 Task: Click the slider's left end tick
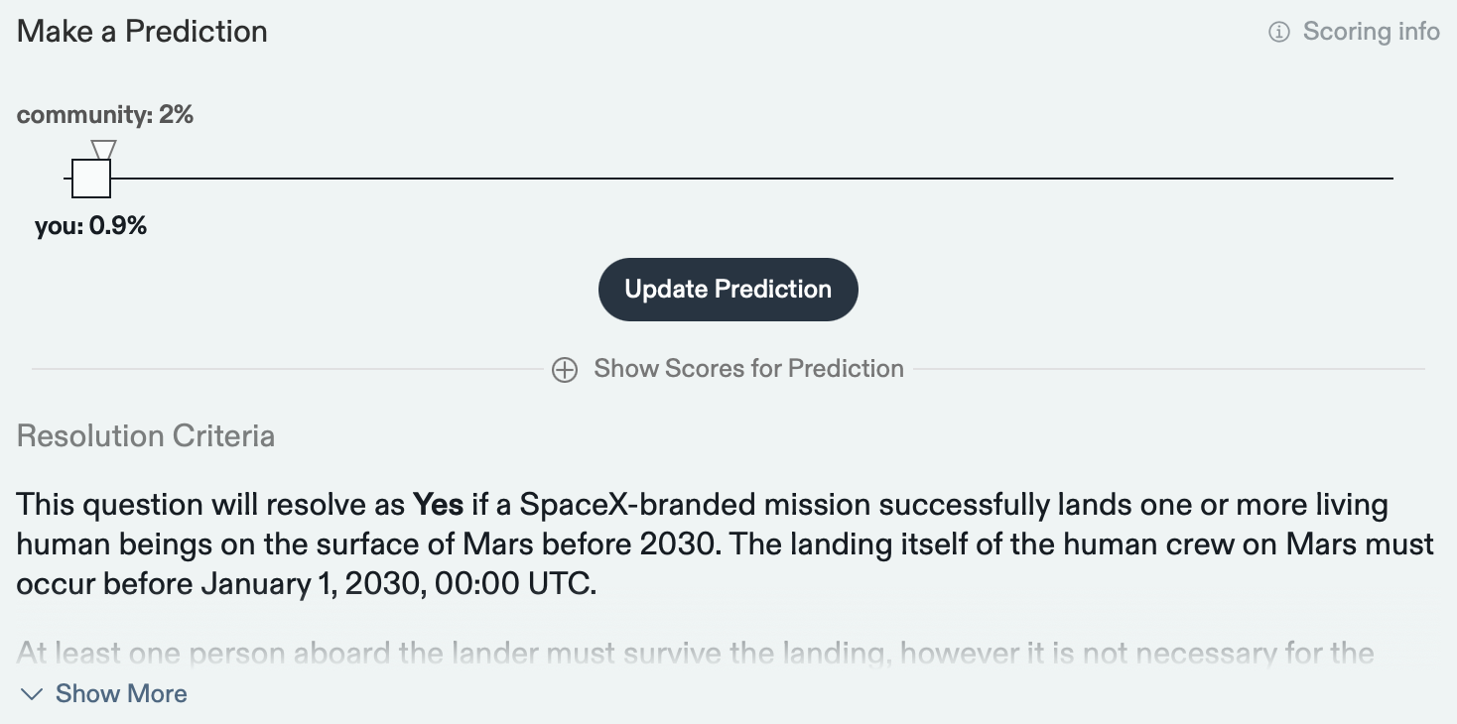click(66, 179)
